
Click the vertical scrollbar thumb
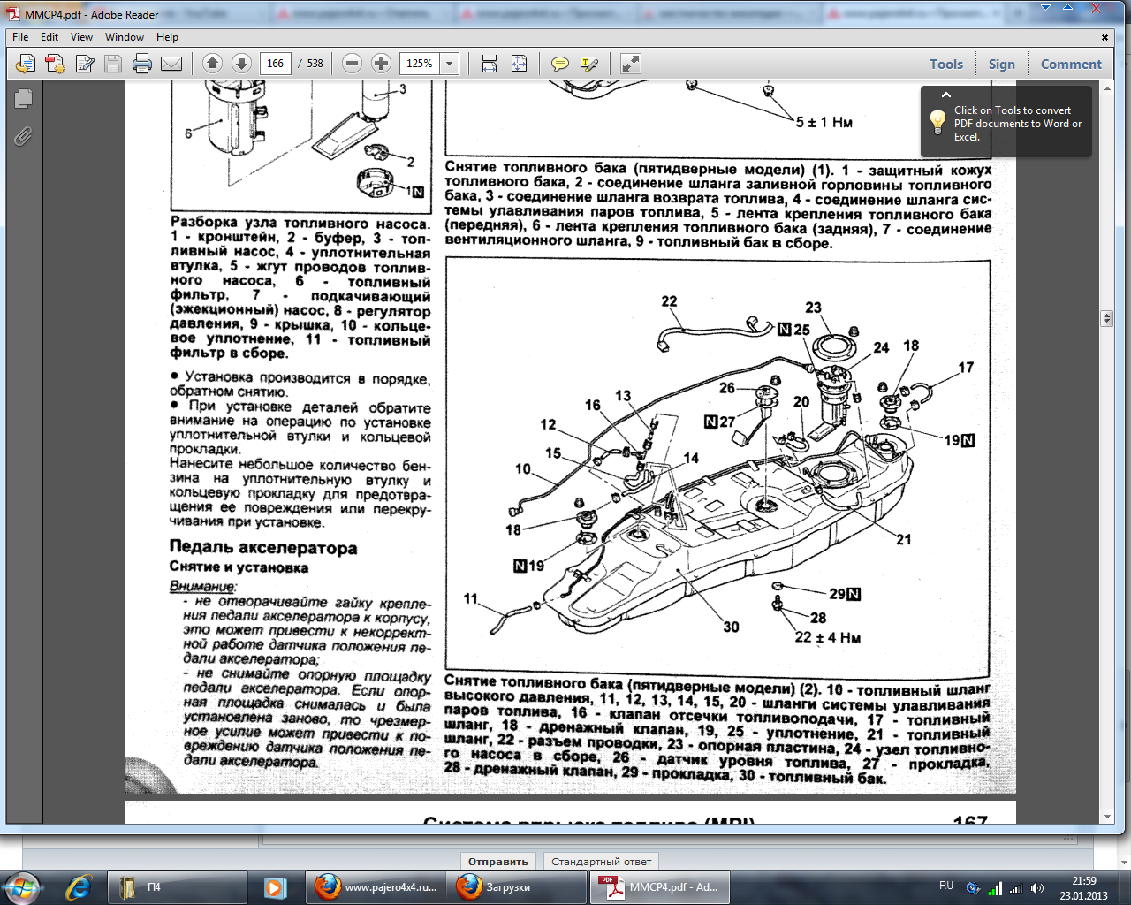tap(1106, 318)
